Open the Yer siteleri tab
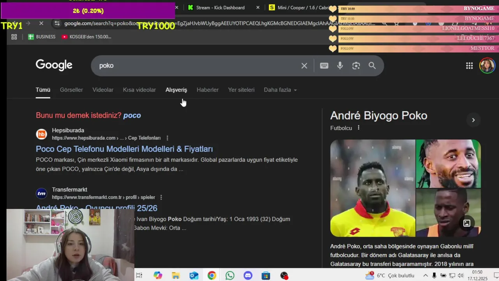Image resolution: width=499 pixels, height=281 pixels. point(241,90)
